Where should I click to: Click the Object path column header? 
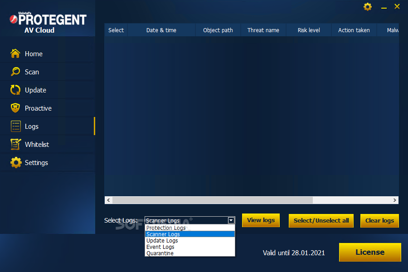point(218,30)
